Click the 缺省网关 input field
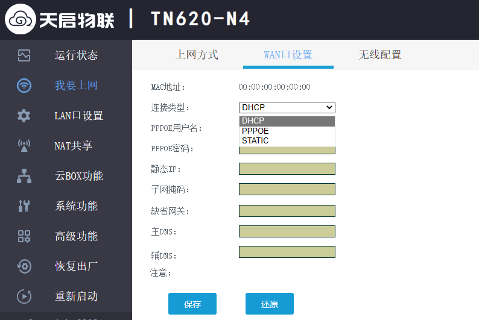 point(287,211)
